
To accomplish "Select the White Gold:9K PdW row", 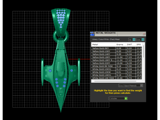I will pyautogui.click(x=117, y=66).
